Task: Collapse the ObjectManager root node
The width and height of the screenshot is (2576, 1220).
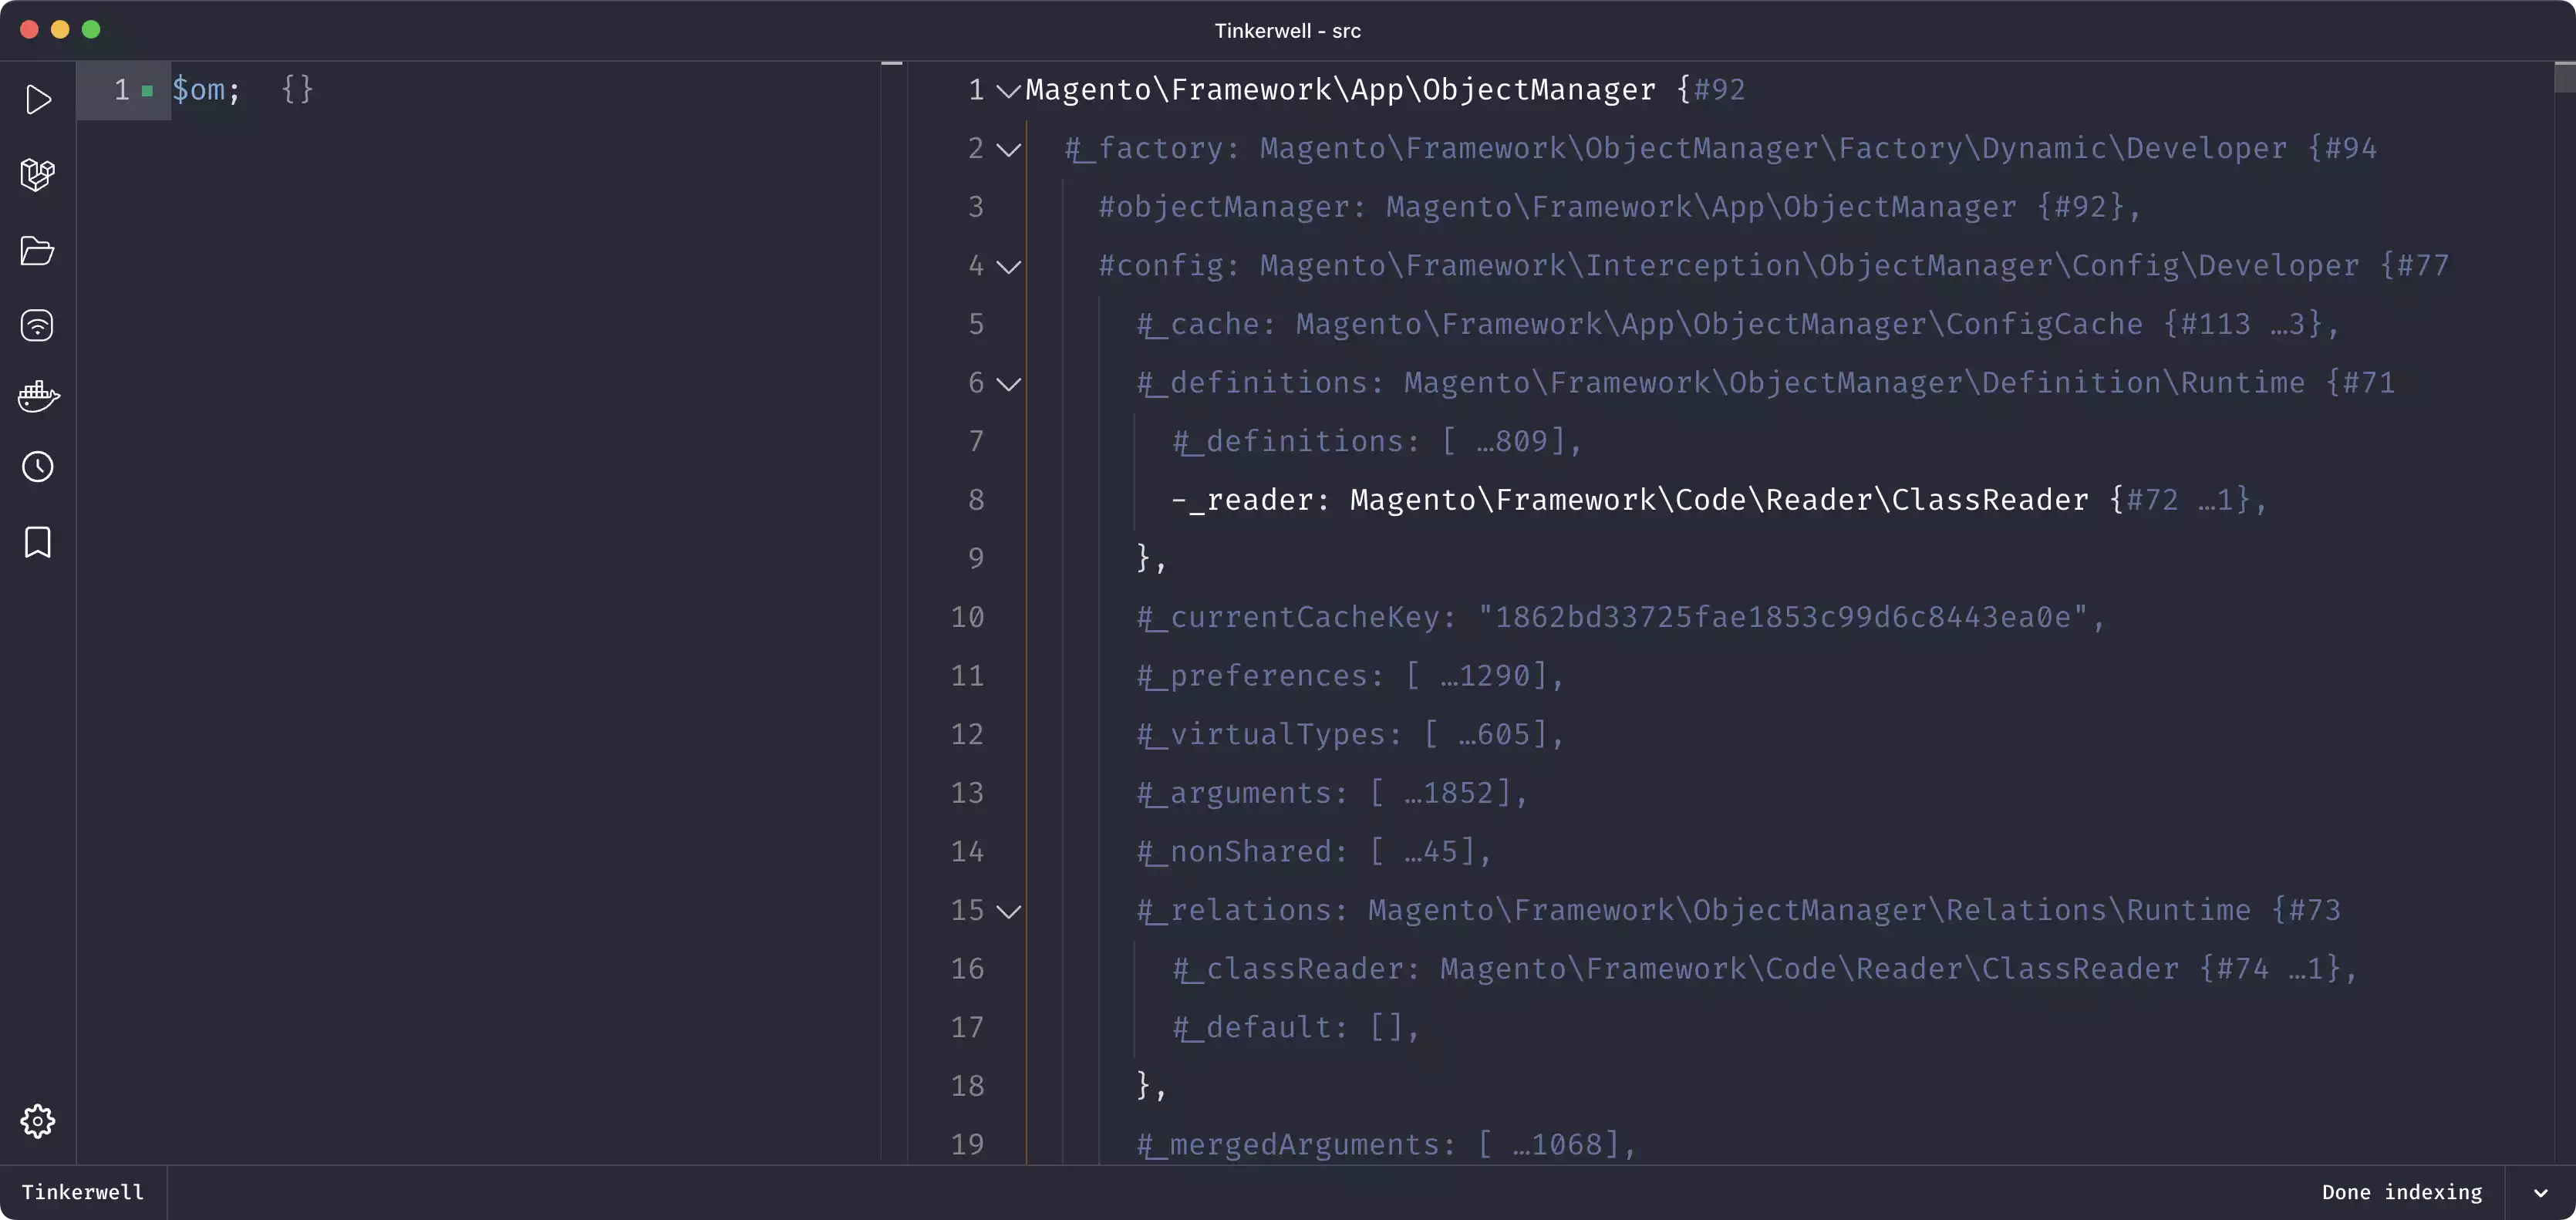Action: (1009, 92)
